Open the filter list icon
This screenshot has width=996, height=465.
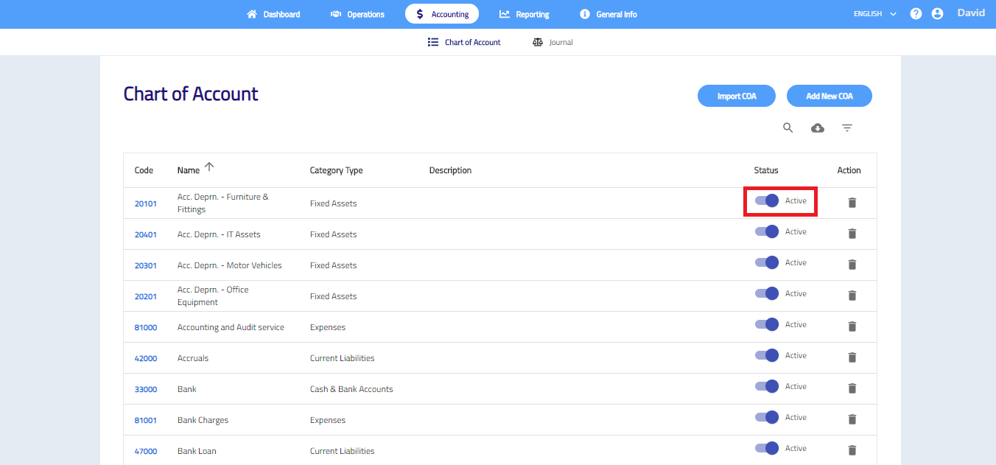pyautogui.click(x=847, y=128)
